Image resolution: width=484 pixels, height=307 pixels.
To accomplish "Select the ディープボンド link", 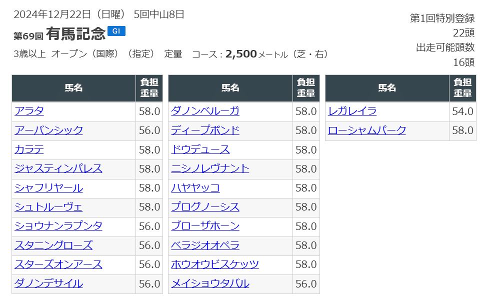I will [205, 130].
